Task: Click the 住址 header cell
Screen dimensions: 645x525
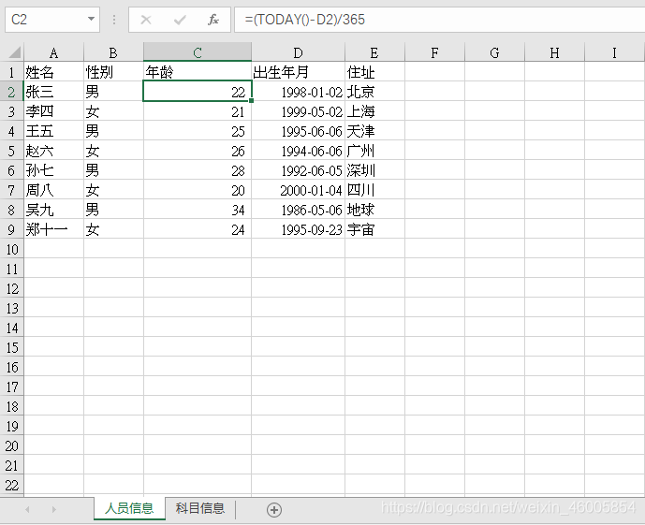Action: tap(374, 72)
